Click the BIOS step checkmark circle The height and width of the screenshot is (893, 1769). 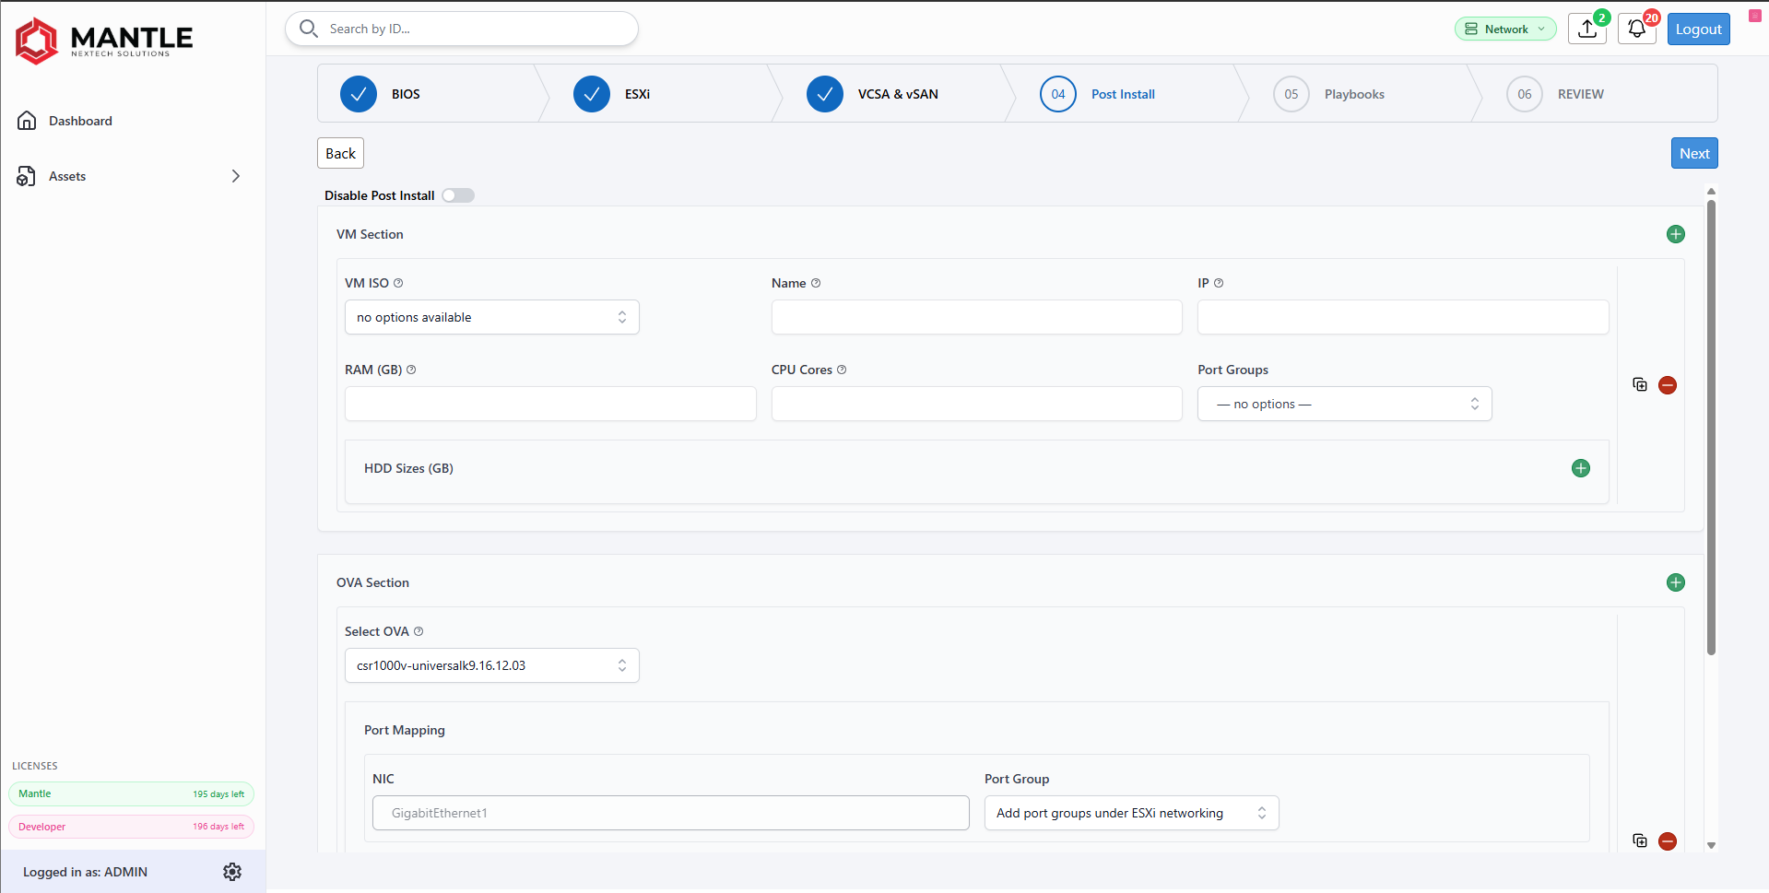pos(359,94)
